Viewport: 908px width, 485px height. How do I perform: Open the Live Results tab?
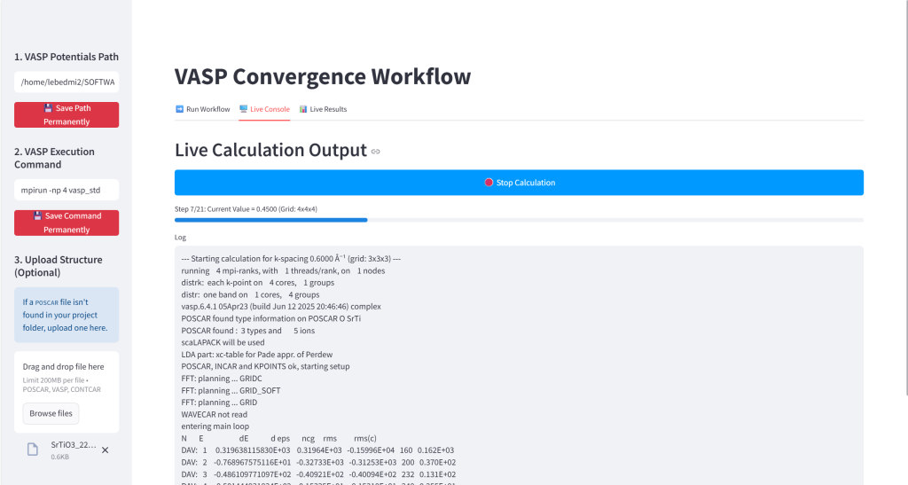323,109
